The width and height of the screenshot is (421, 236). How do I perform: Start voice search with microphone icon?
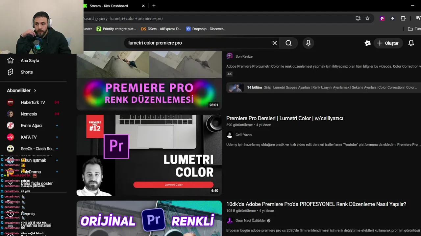[x=308, y=43]
